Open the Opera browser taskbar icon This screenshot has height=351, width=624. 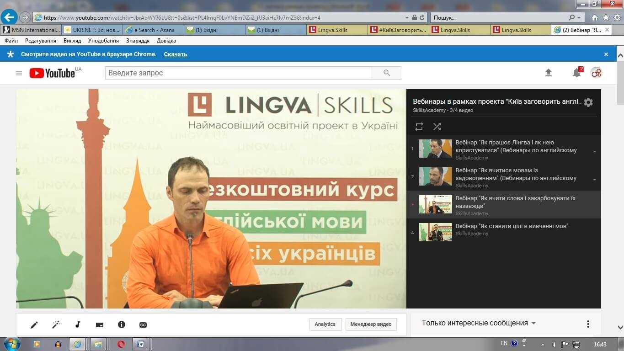[x=121, y=344]
